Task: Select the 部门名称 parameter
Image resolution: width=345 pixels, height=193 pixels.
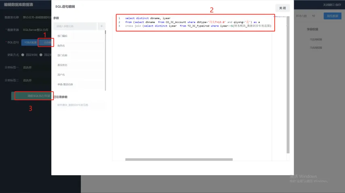Action: point(79,55)
